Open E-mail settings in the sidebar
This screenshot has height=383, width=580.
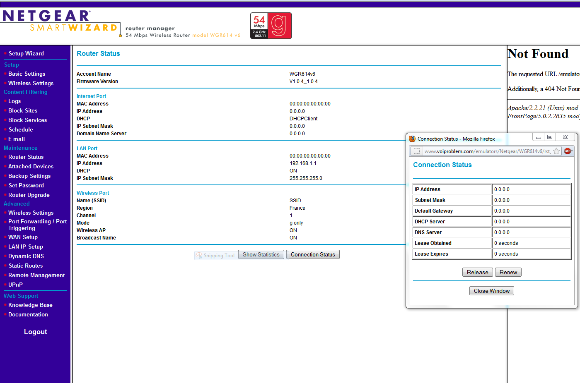(x=17, y=139)
